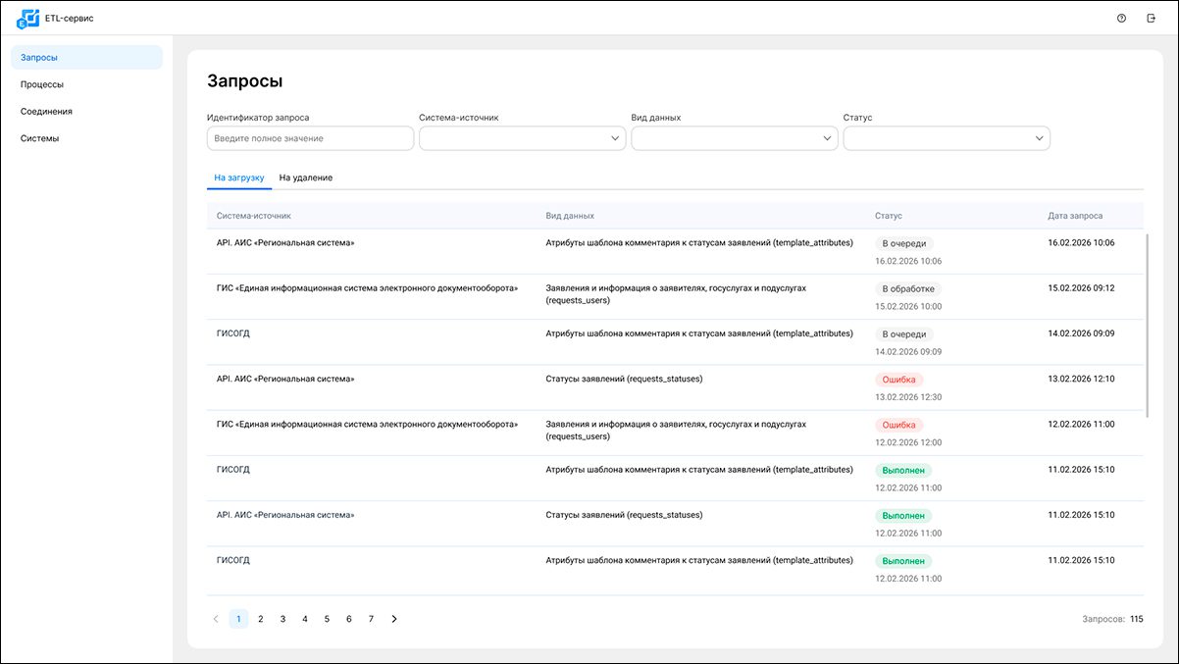Click the ETL-сервис logo icon
The width and height of the screenshot is (1179, 664).
28,18
